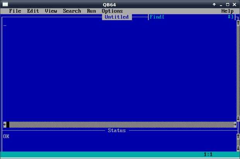This screenshot has width=240, height=159.
Task: Open the File menu
Action: pyautogui.click(x=15, y=11)
